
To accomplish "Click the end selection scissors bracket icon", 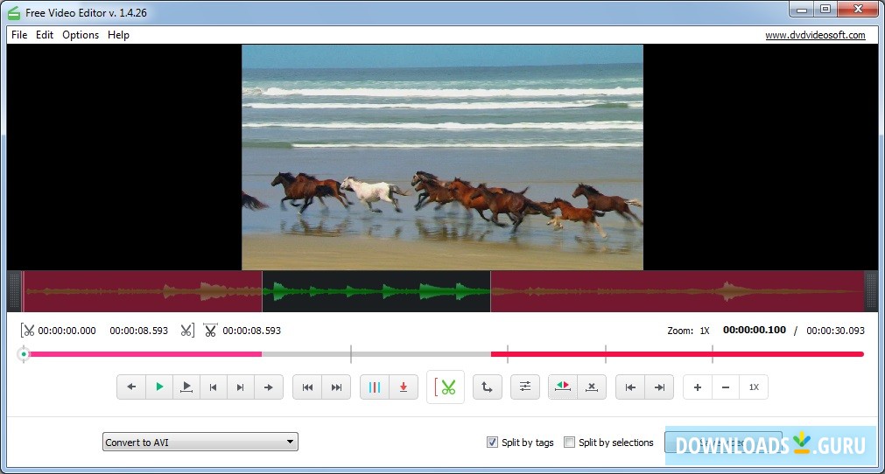I will (x=187, y=331).
